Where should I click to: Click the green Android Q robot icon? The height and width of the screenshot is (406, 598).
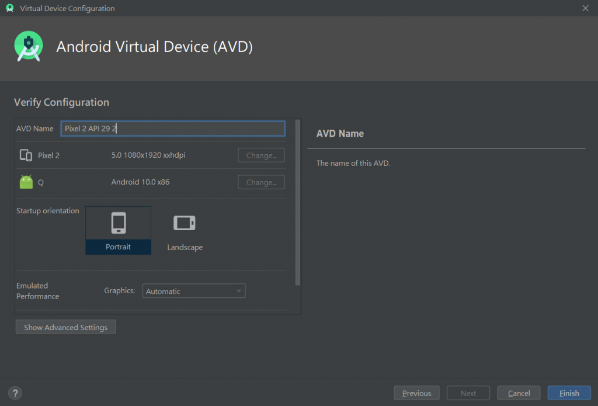[26, 182]
